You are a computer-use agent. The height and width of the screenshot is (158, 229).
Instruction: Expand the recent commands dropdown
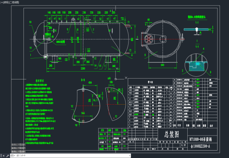coord(13,156)
